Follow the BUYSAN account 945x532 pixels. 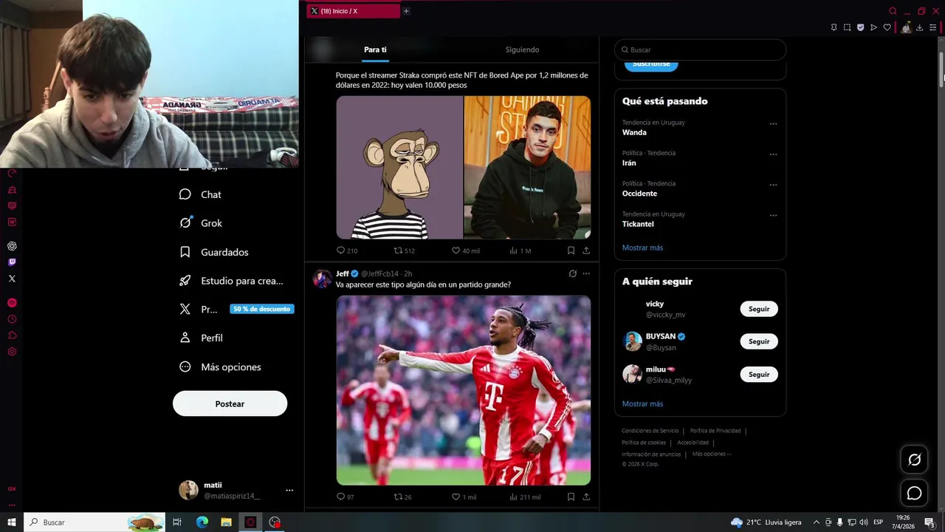(x=759, y=341)
